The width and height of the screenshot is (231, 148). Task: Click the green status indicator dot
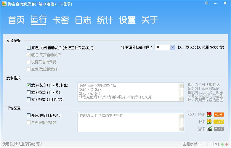(222, 144)
